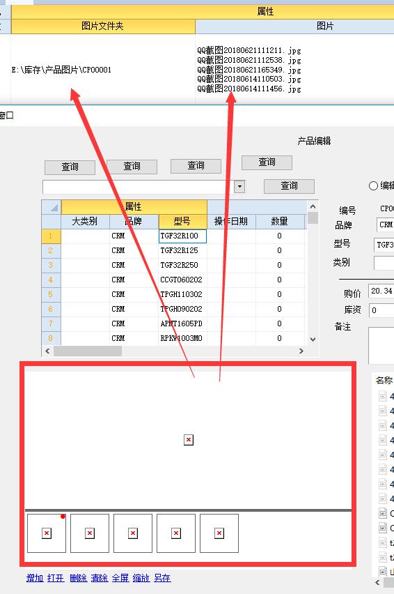
Task: Click the 图片文件夹 column header
Action: [103, 26]
